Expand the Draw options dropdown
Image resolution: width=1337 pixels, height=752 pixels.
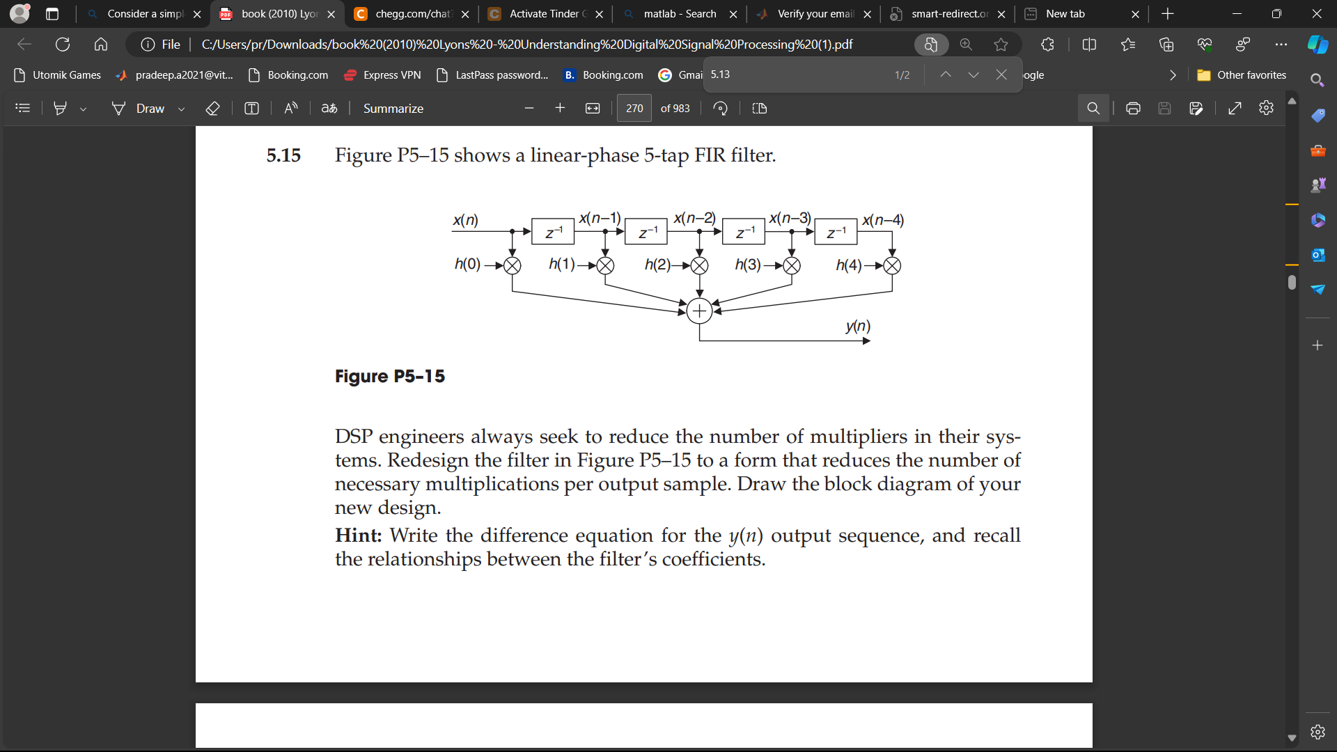click(x=181, y=108)
